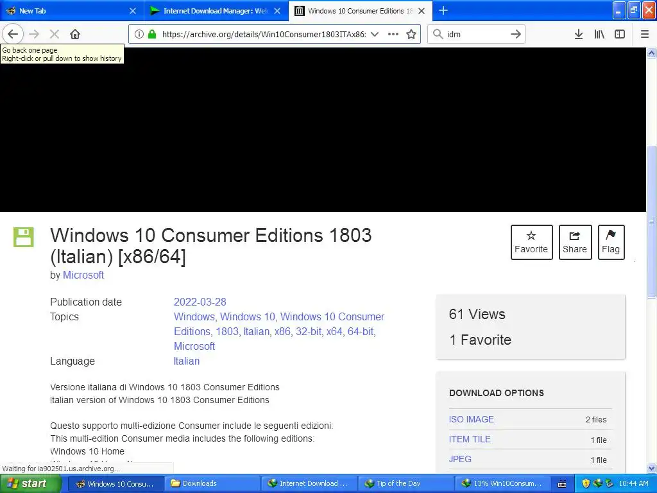Follow the Italian language link
The width and height of the screenshot is (657, 493).
[x=187, y=361]
